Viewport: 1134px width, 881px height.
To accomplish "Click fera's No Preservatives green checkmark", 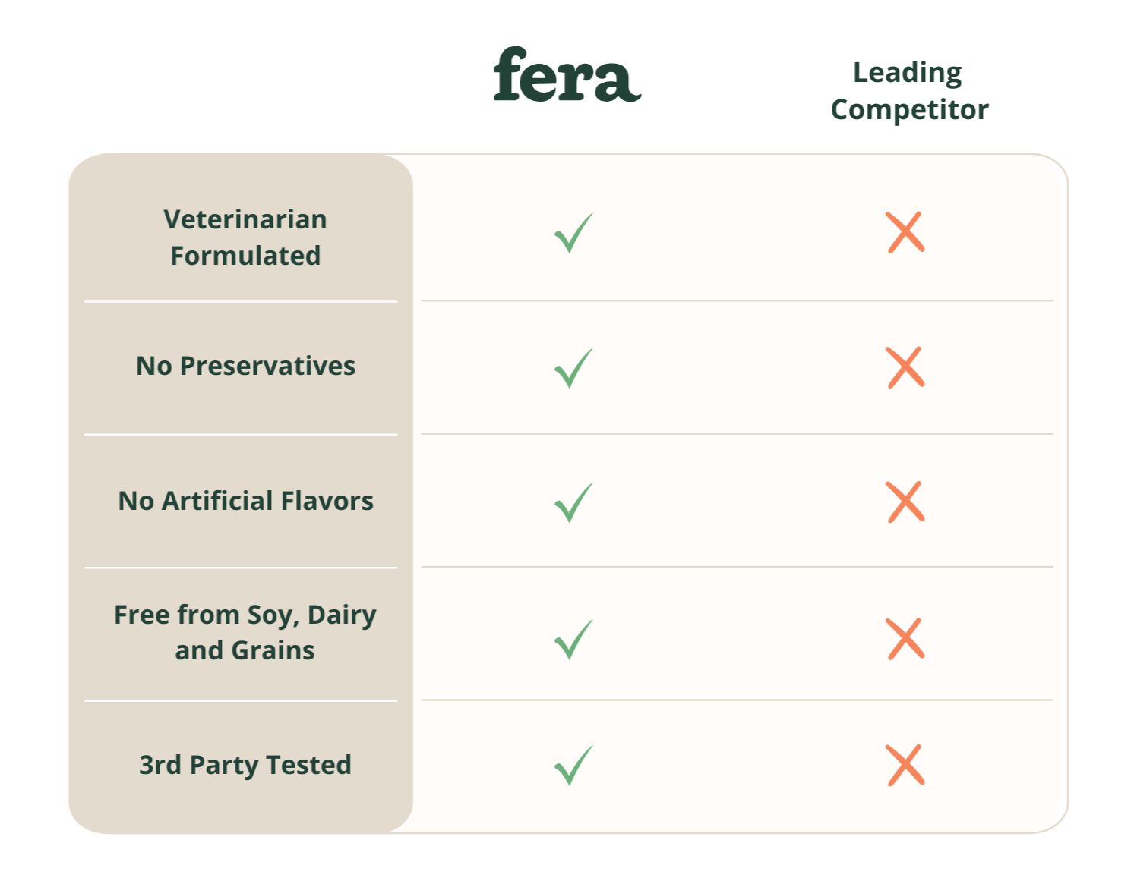I will tap(573, 368).
